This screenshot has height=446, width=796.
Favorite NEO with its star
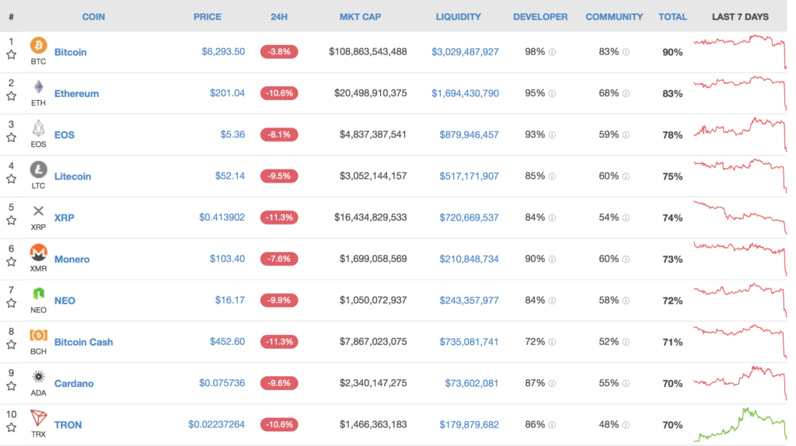click(x=11, y=303)
